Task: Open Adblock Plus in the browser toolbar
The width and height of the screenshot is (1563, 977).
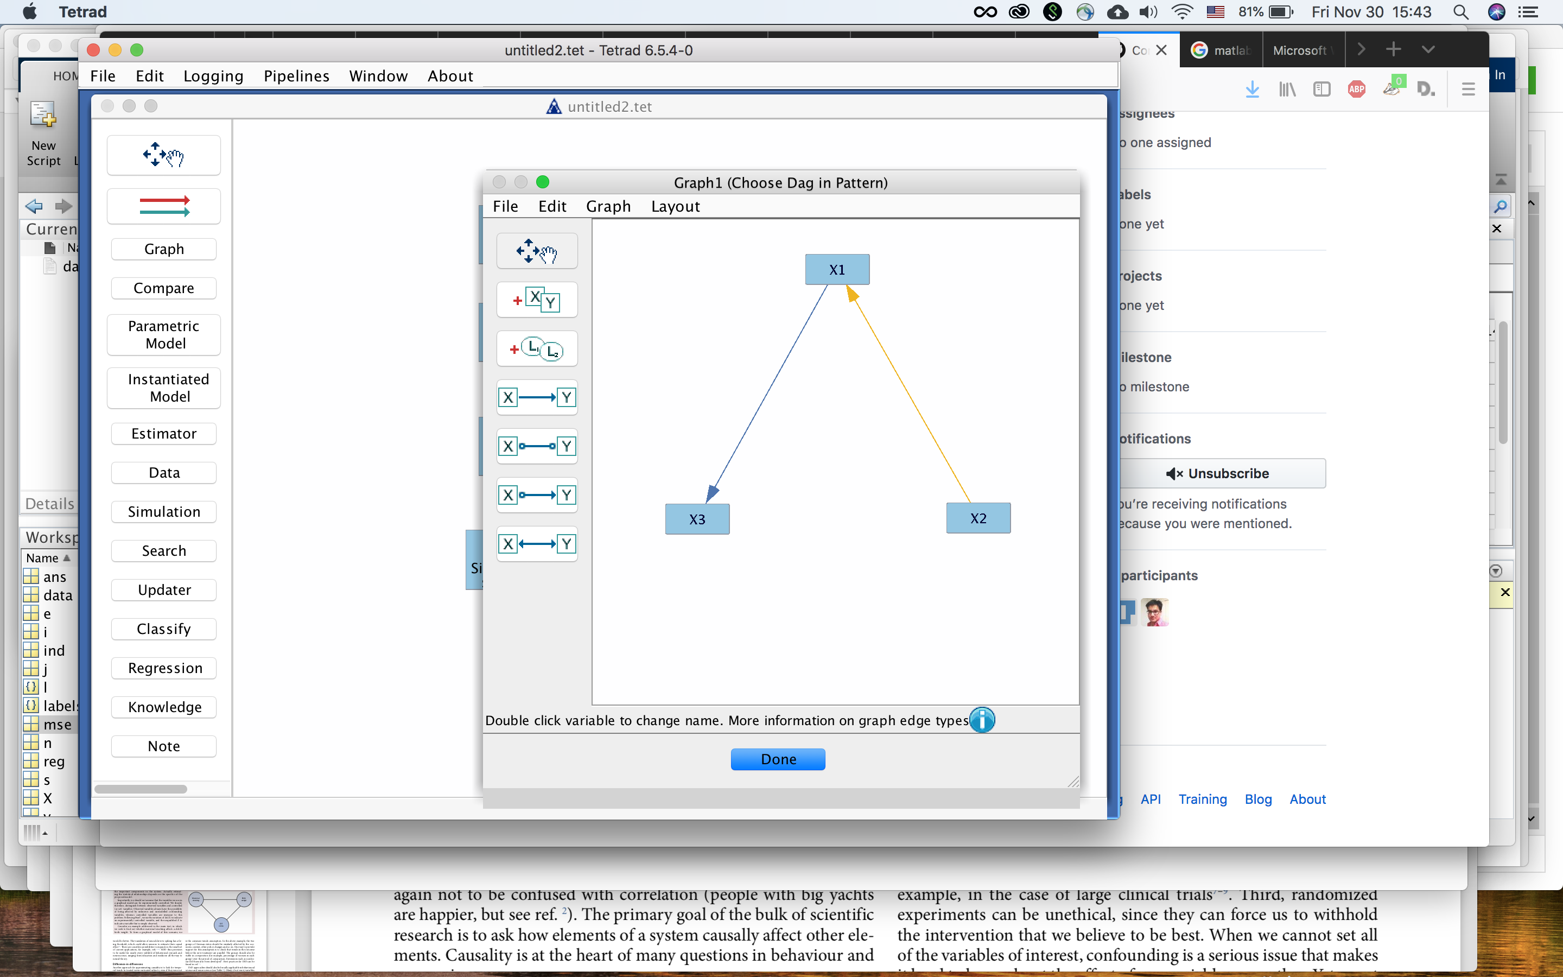Action: [1356, 88]
